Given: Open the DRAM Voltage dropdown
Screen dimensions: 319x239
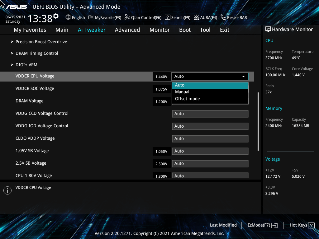Looking at the screenshot, I should (x=210, y=101).
